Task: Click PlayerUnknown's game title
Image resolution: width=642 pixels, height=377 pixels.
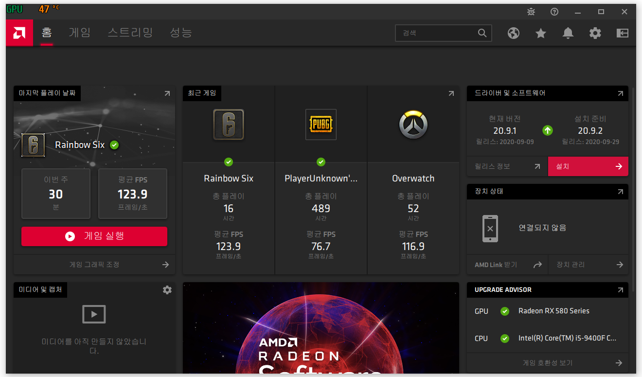Action: [x=321, y=179]
